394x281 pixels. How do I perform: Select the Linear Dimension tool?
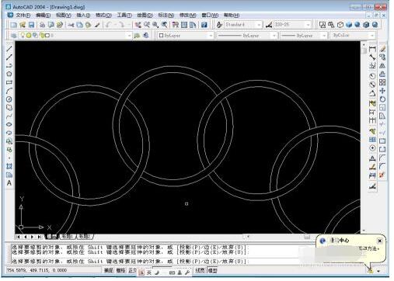[x=372, y=49]
